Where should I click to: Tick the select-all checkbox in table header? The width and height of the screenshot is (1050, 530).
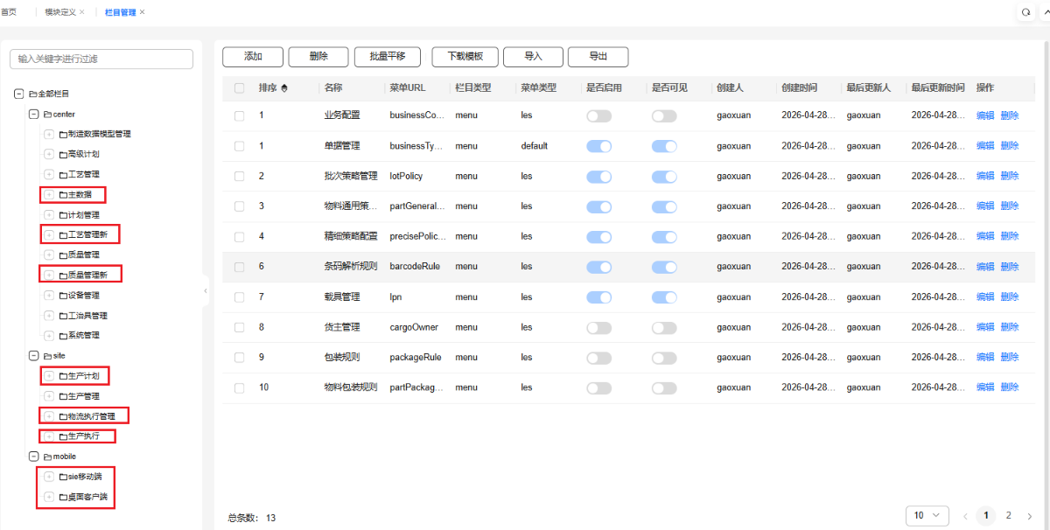(x=239, y=87)
